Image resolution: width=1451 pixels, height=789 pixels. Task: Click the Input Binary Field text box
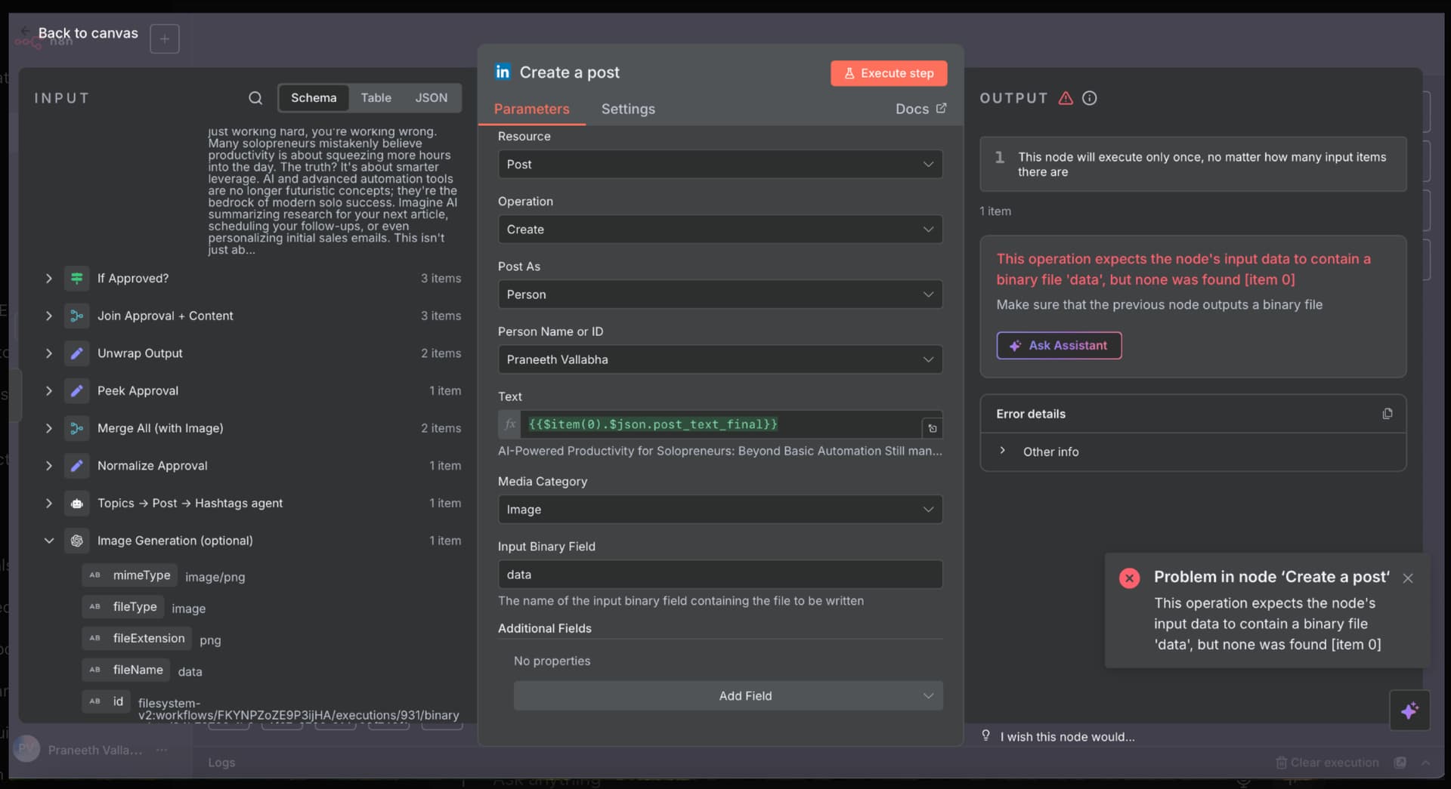coord(719,575)
